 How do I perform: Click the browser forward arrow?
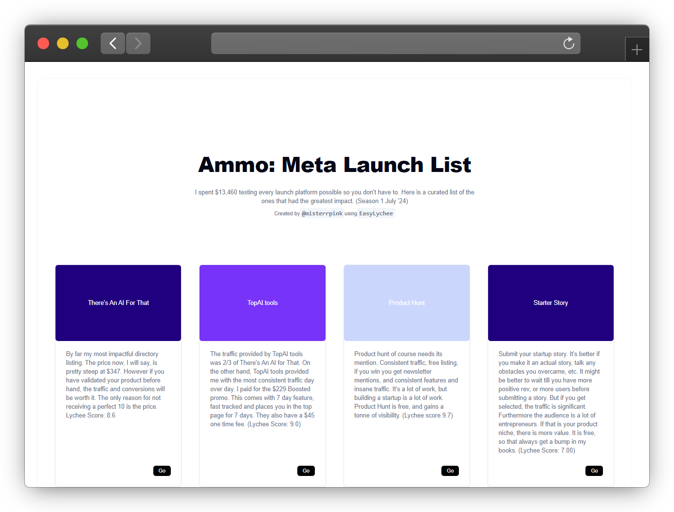138,43
